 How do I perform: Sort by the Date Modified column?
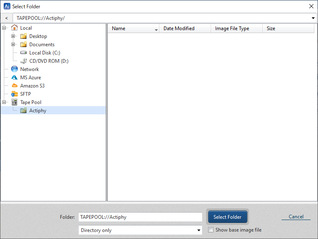click(179, 28)
